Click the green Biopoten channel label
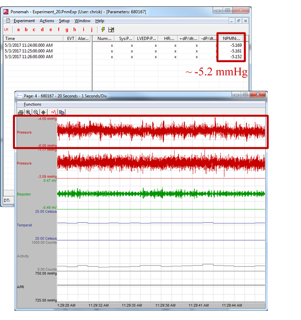This screenshot has height=320, width=301. [24, 194]
